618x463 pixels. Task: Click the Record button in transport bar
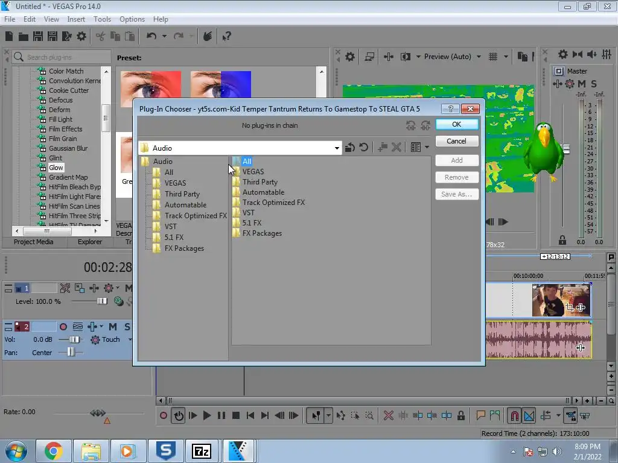click(x=163, y=415)
